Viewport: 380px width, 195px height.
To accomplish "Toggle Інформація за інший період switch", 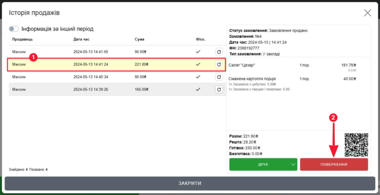I will click(14, 29).
